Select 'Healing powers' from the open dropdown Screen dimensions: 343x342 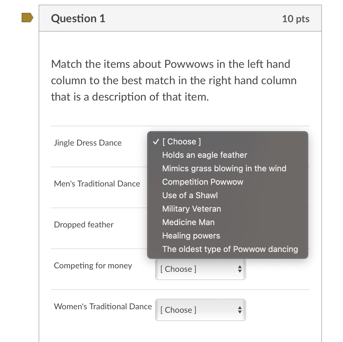(191, 236)
